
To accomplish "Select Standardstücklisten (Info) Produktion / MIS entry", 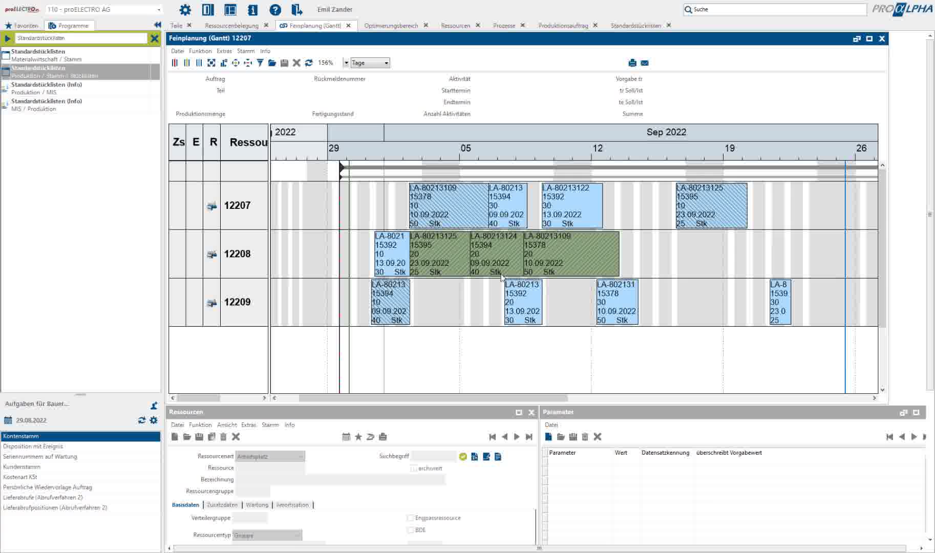I will tap(80, 88).
